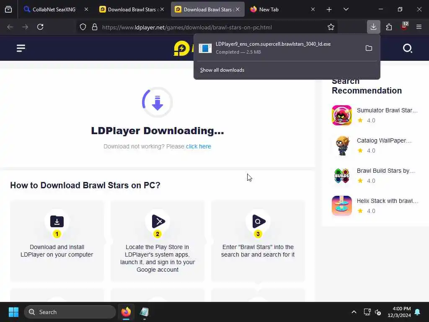Open Firefox application hamburger menu
Screen dimensions: 429x322
point(419,27)
